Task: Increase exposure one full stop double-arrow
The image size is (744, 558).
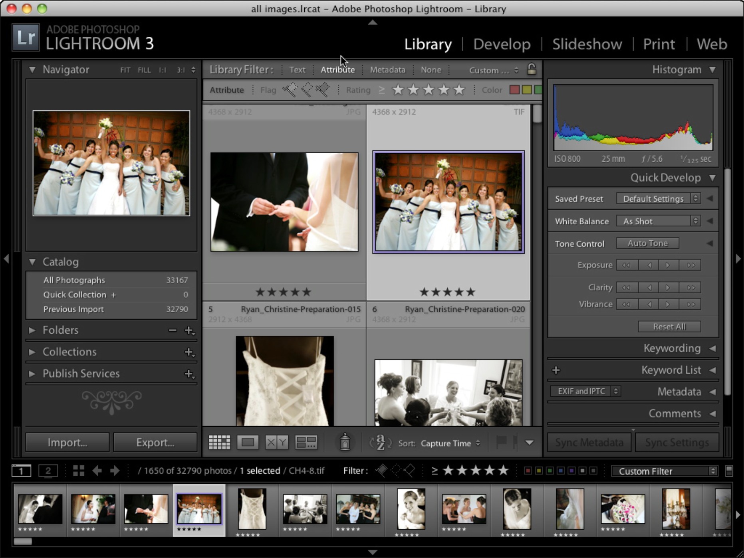Action: pyautogui.click(x=691, y=265)
